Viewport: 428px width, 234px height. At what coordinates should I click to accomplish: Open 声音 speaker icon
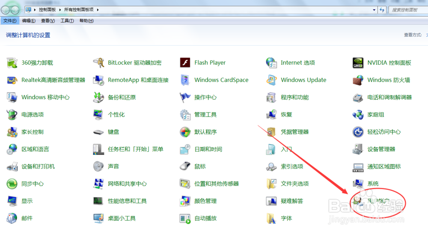(98, 166)
